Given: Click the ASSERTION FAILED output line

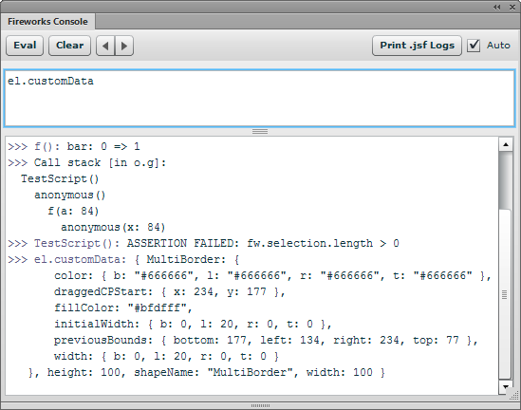Looking at the screenshot, I should [x=203, y=244].
